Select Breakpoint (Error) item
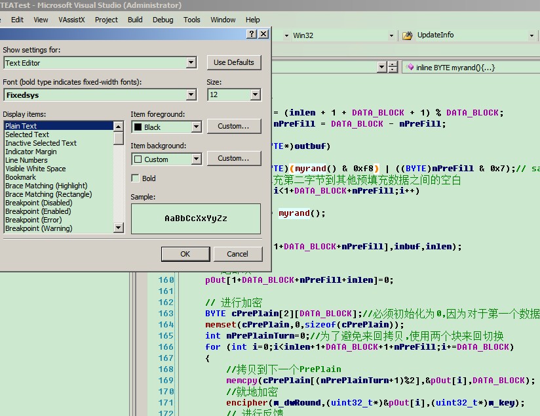Image resolution: width=540 pixels, height=416 pixels. (58, 220)
